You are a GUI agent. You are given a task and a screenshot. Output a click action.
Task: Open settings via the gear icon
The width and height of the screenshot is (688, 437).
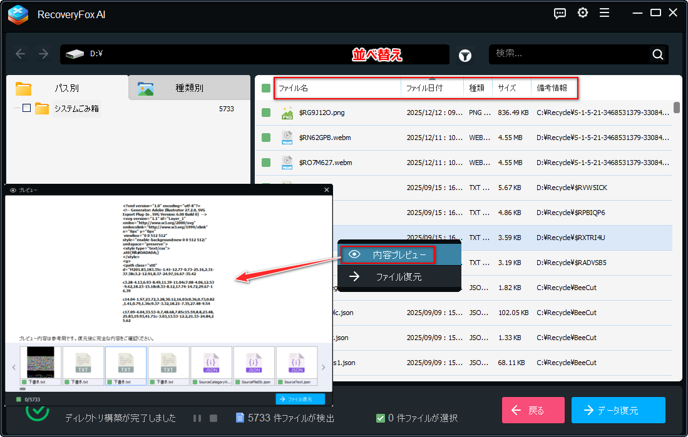tap(583, 13)
